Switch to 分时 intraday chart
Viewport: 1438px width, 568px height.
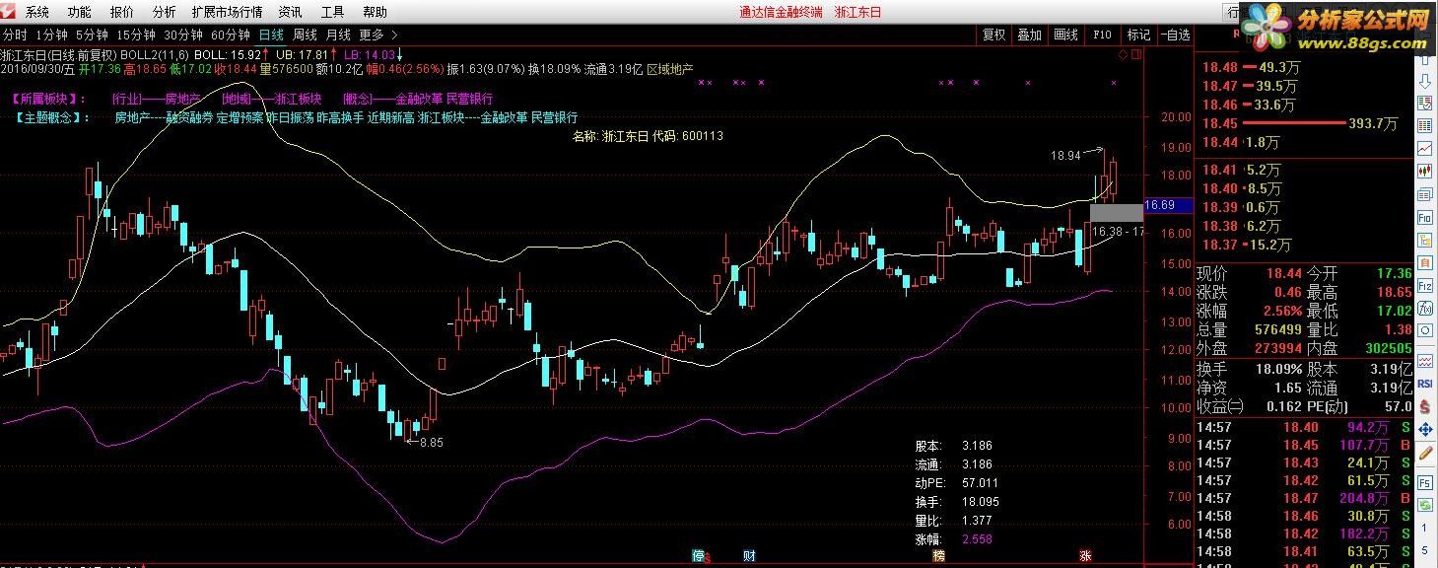15,35
